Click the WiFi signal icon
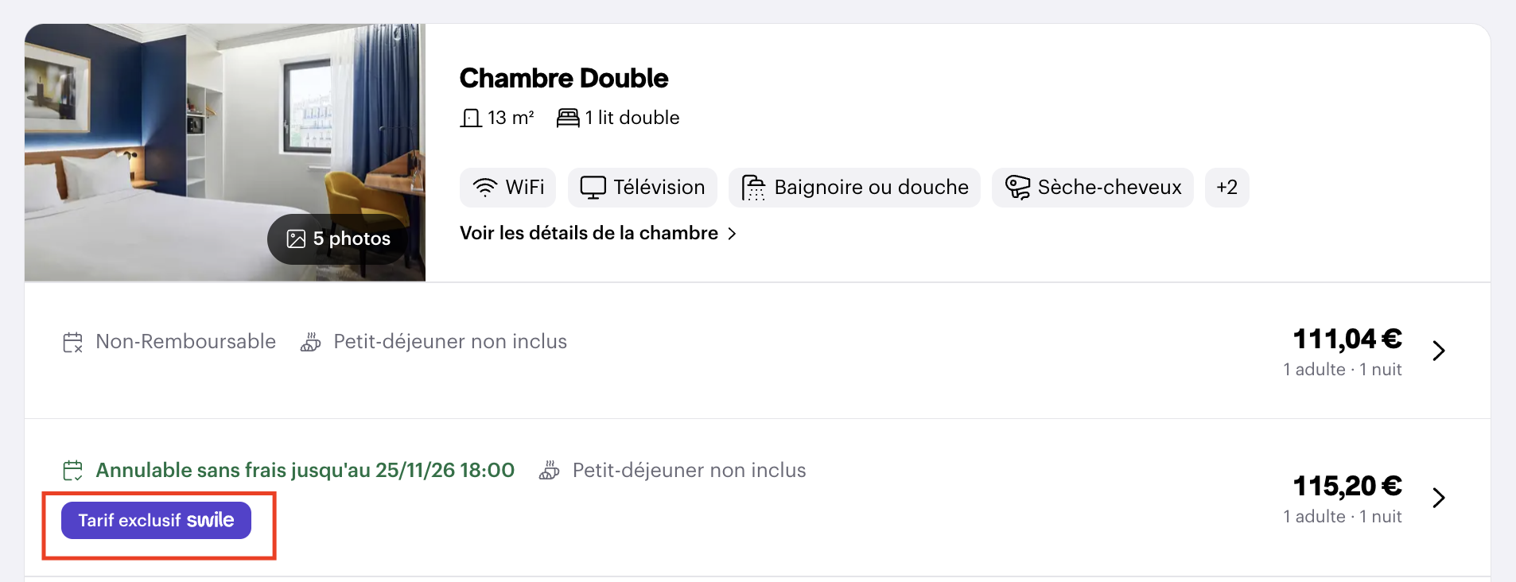Screen dimensions: 1516x582 pyautogui.click(x=484, y=188)
